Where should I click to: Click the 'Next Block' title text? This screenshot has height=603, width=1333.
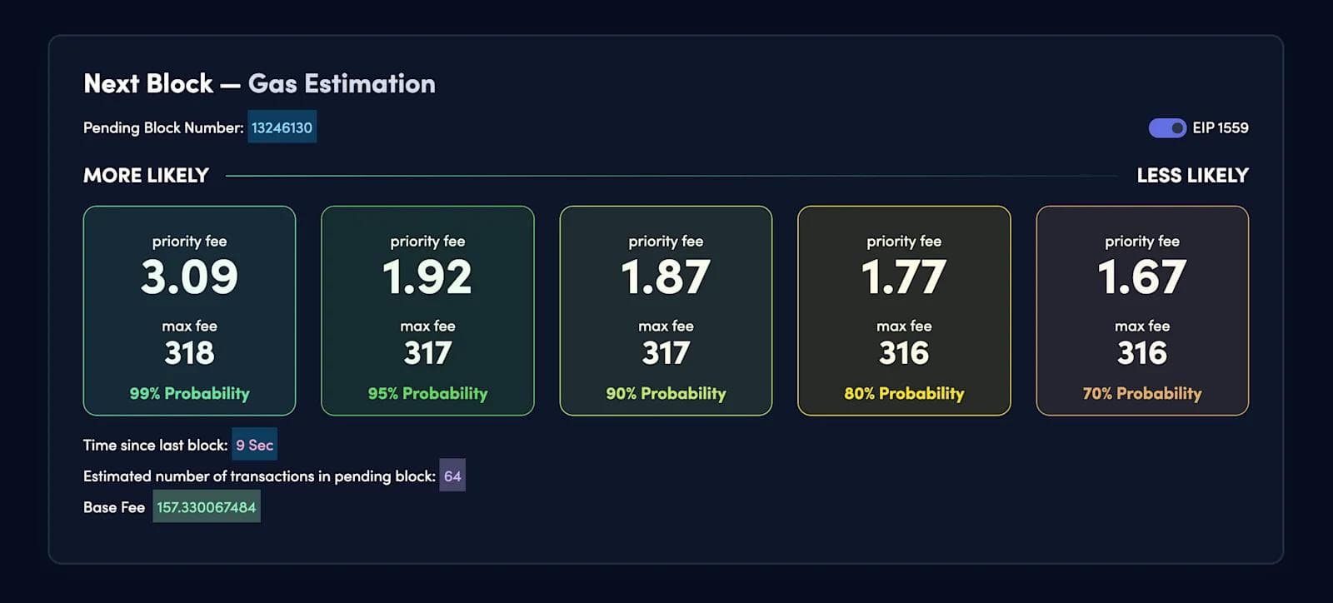coord(147,83)
